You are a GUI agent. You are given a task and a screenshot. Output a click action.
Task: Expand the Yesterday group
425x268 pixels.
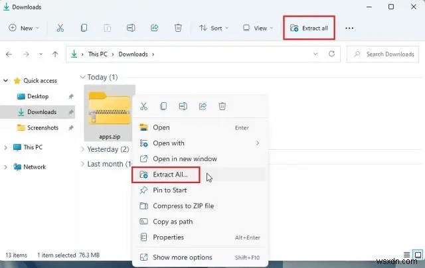pos(82,149)
